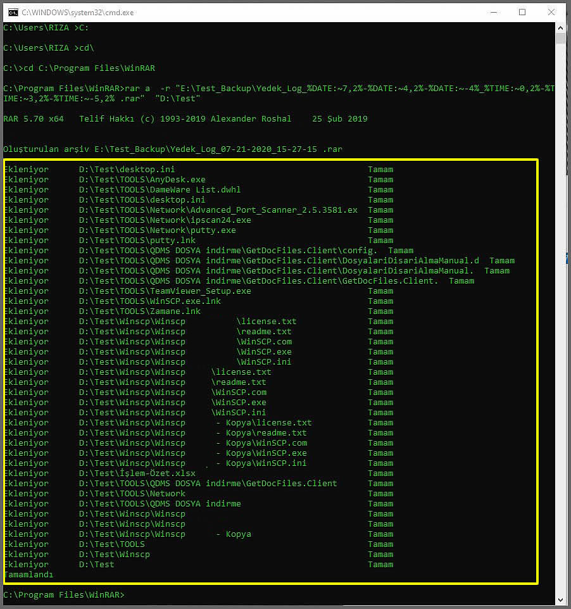Click the scrollbar up arrow
571x609 pixels.
[x=560, y=28]
